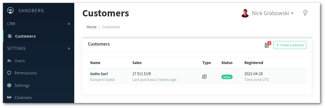
Task: Open the Gatto Sarl customer link
Action: pyautogui.click(x=99, y=74)
